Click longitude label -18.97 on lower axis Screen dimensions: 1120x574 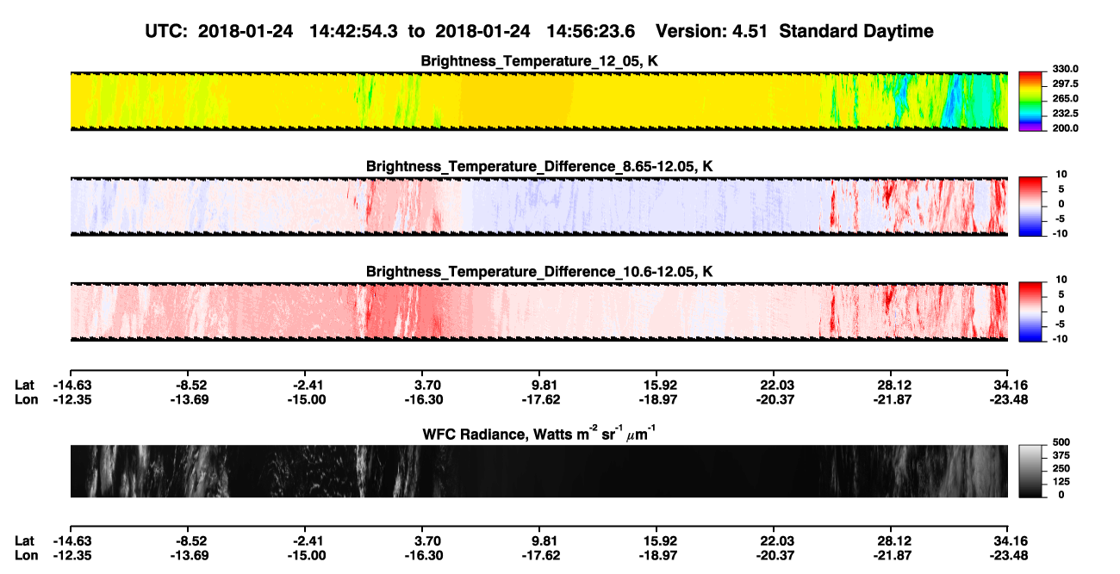[656, 555]
